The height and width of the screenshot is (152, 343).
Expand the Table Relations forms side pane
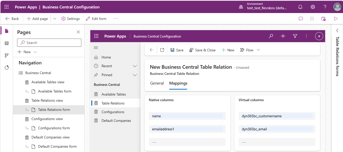click(337, 31)
